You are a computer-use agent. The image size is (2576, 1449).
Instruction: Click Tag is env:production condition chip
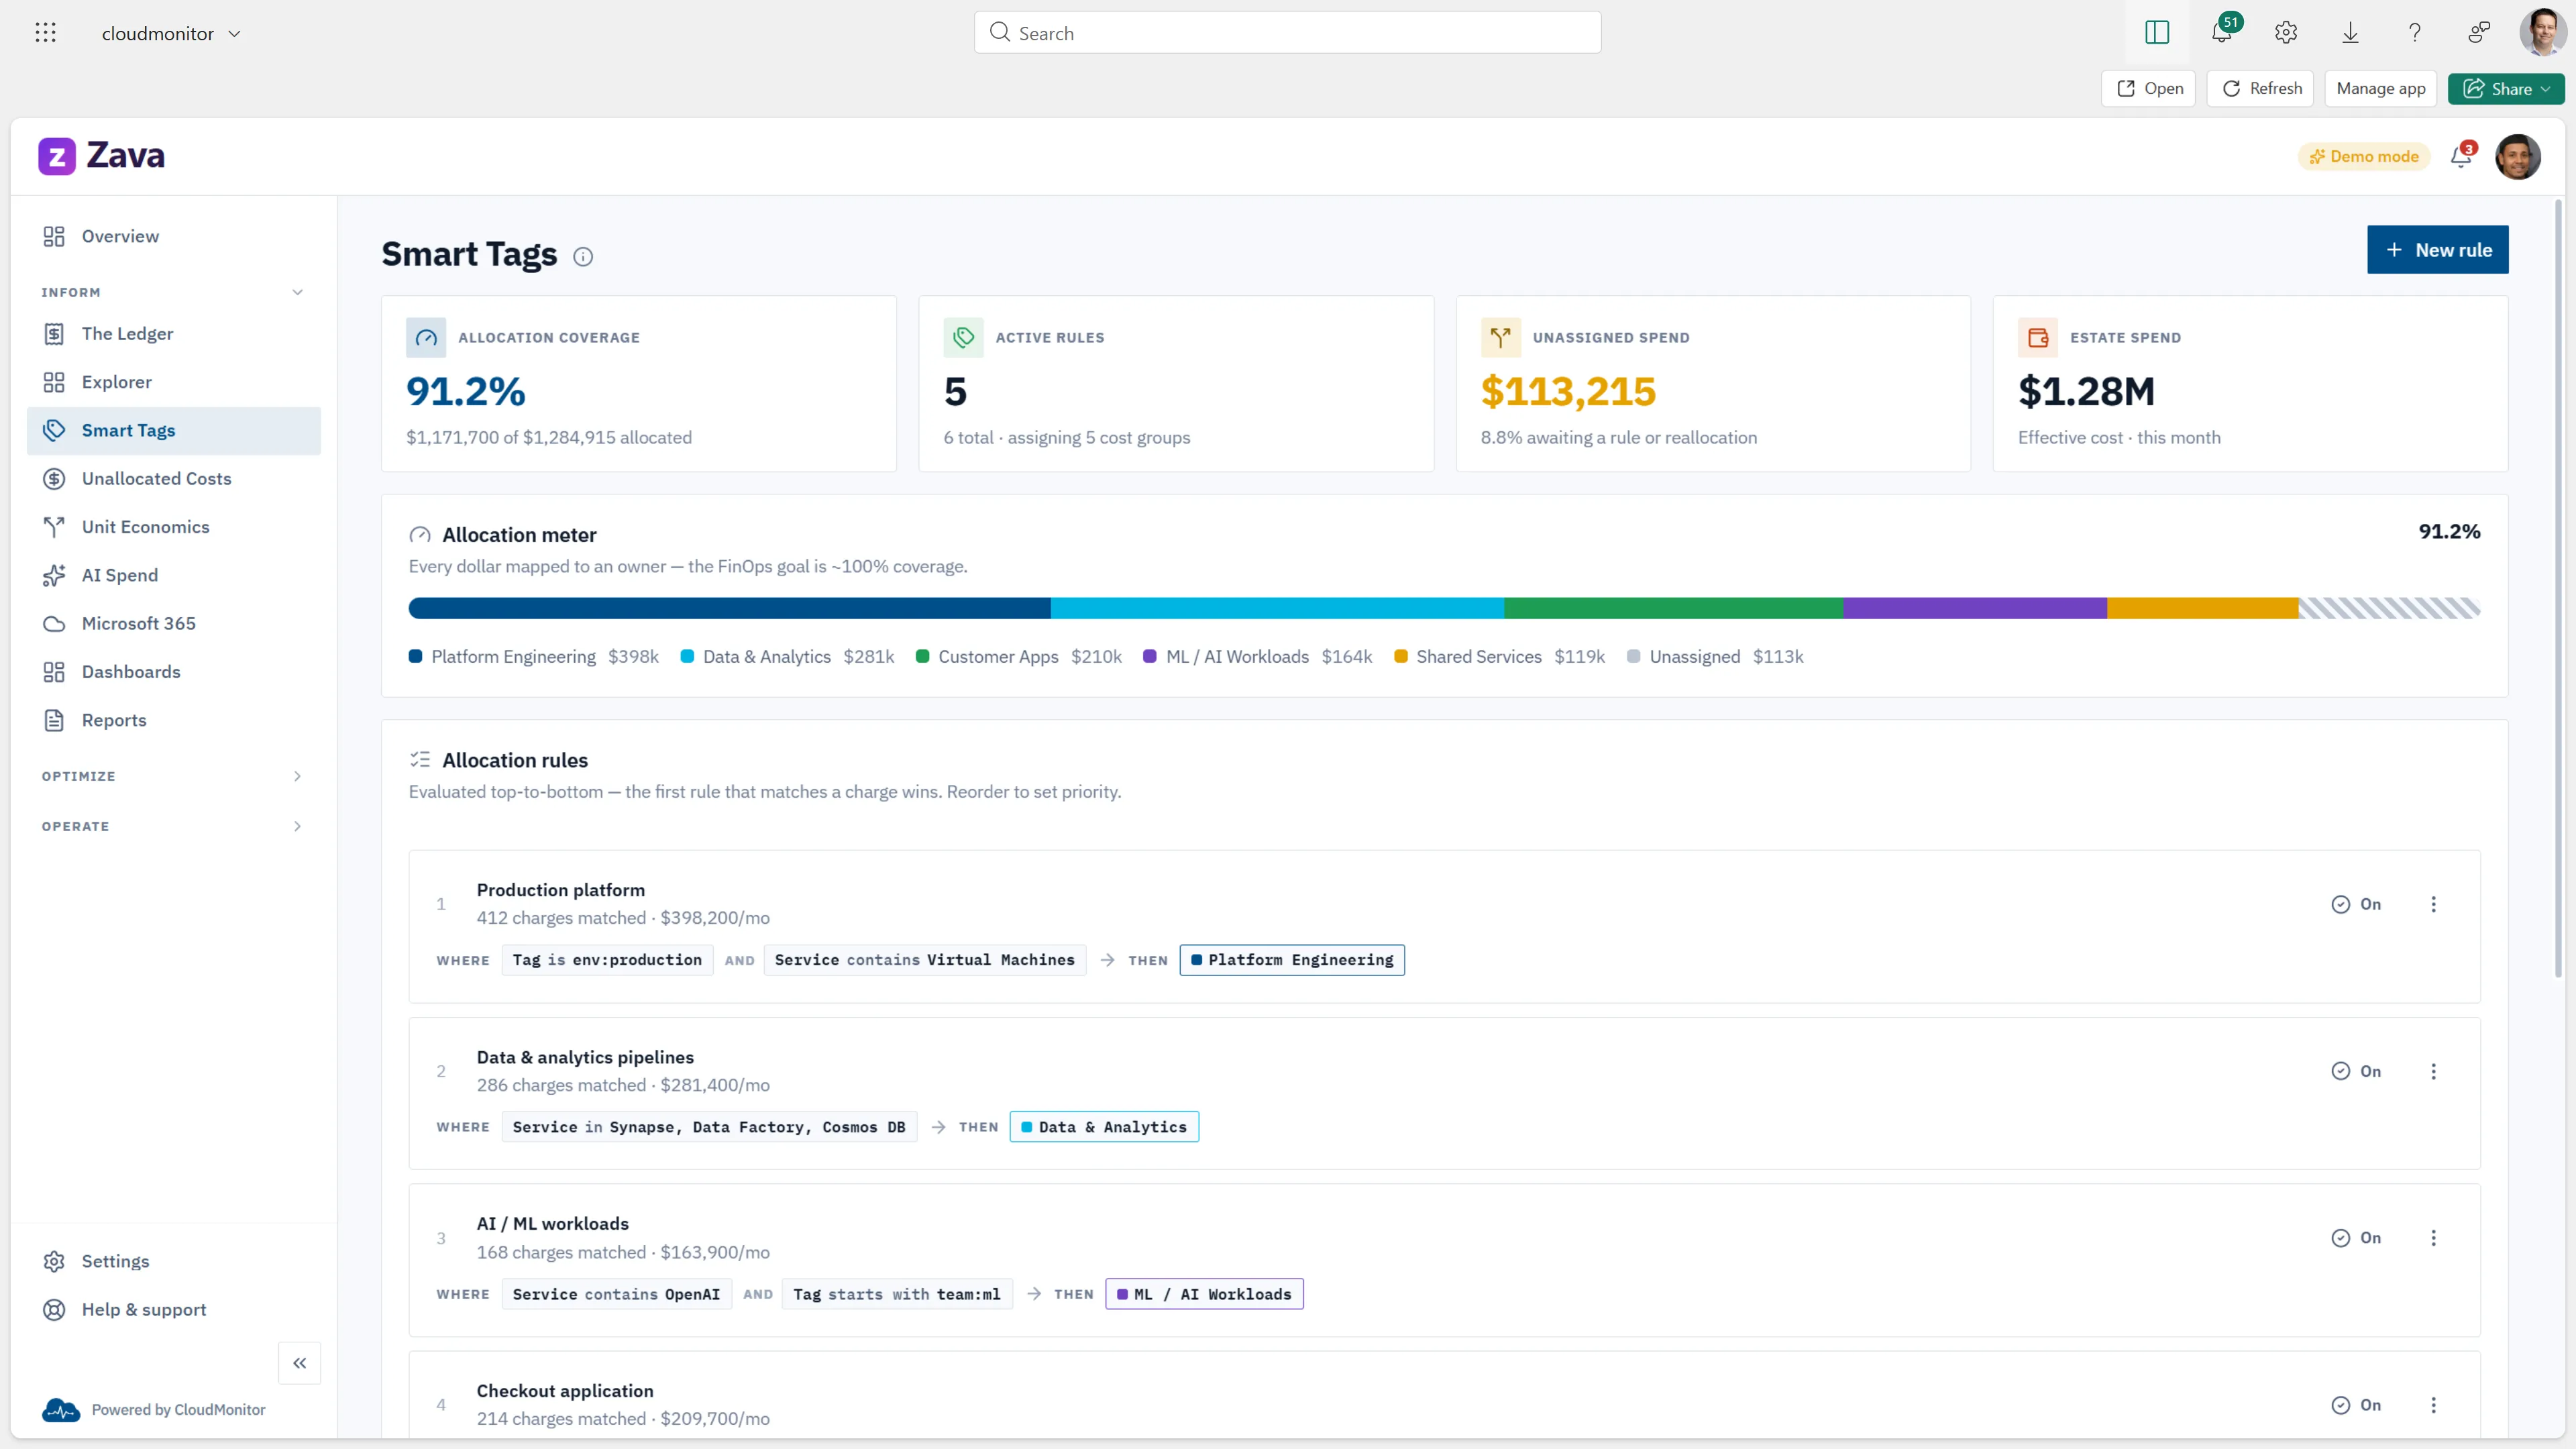click(x=607, y=960)
